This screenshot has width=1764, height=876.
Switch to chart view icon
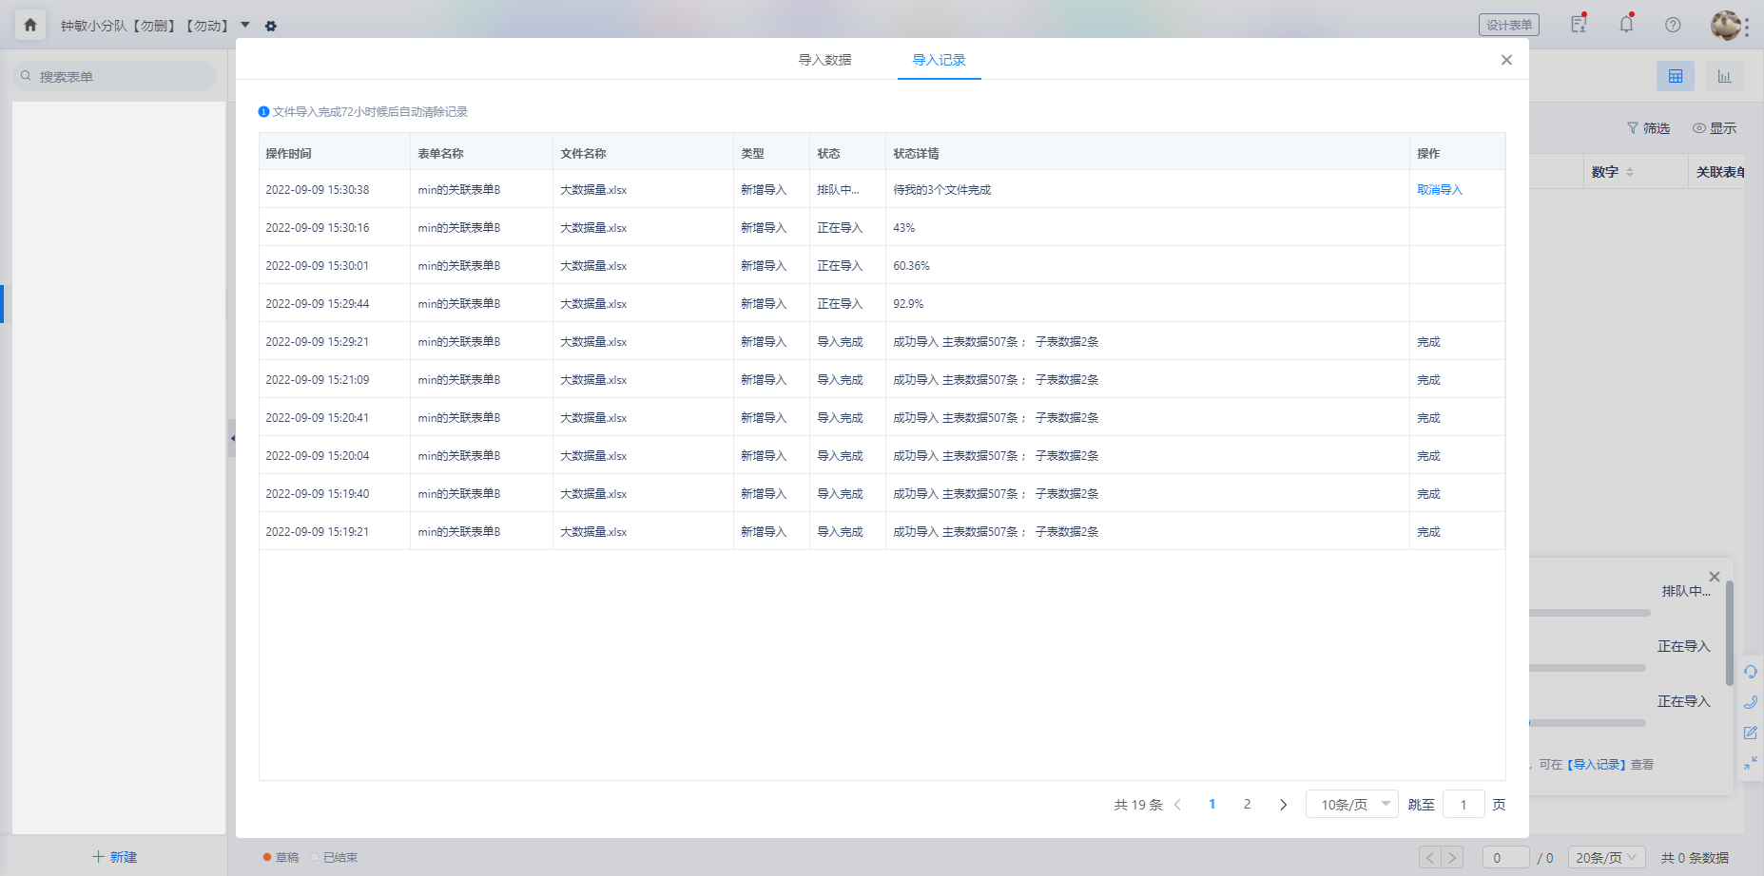(1724, 76)
